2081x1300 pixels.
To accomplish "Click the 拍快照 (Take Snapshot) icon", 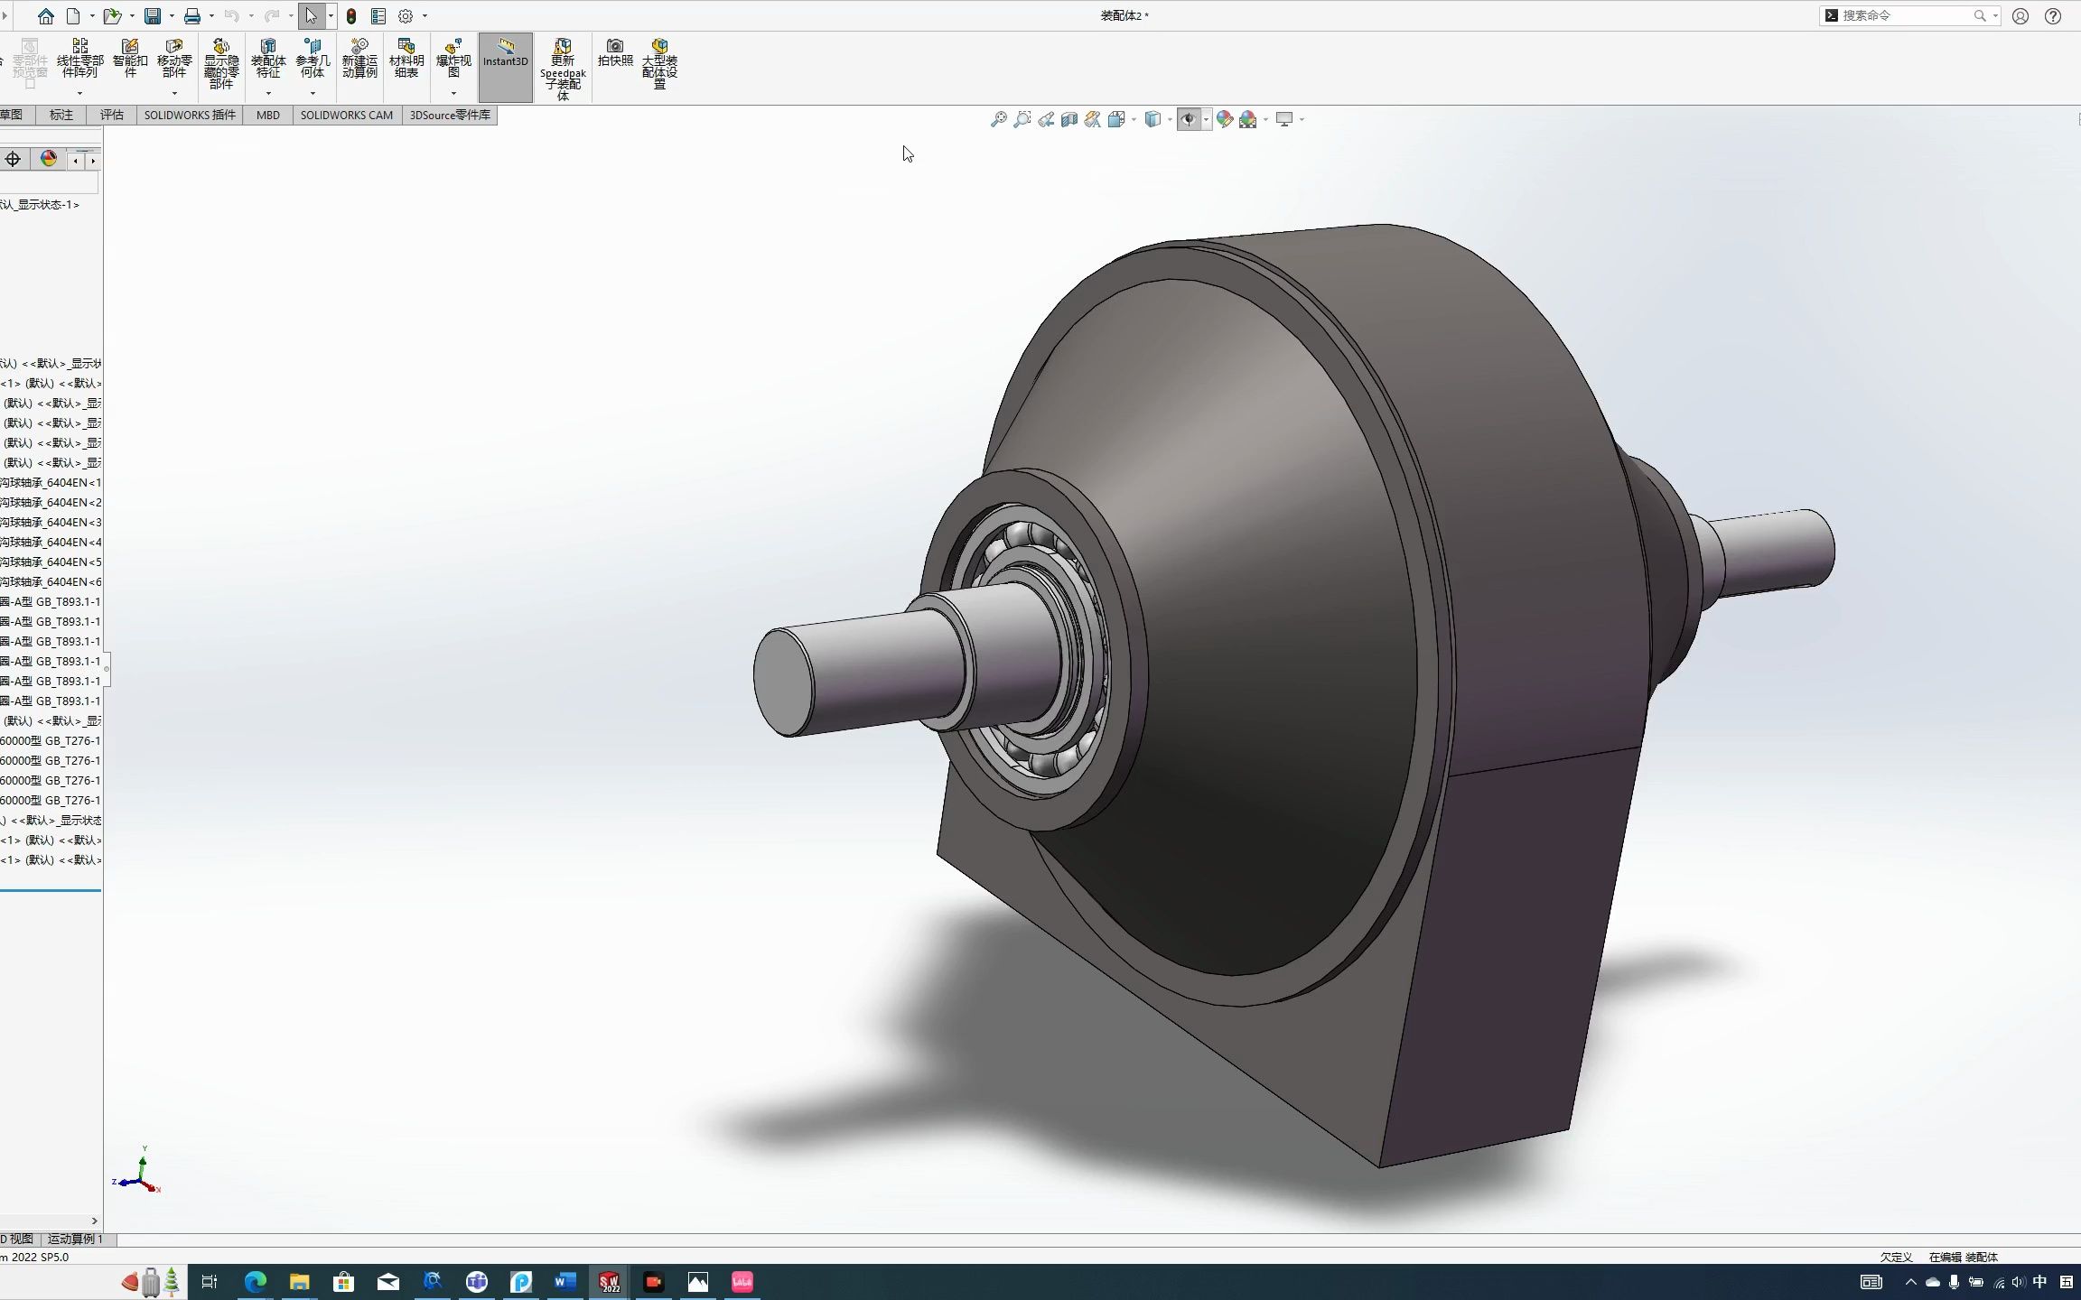I will [614, 54].
